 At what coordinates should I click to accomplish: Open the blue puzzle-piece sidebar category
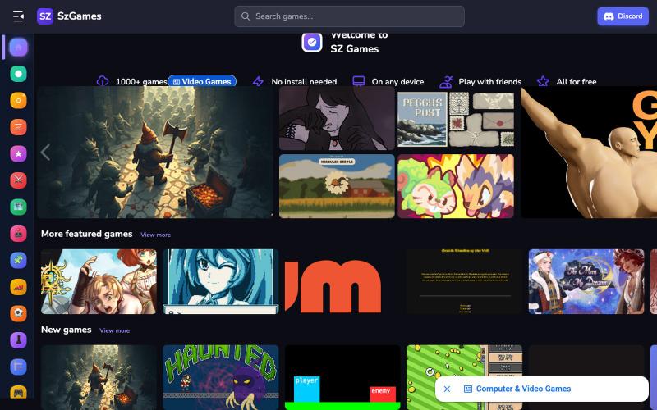[x=18, y=260]
